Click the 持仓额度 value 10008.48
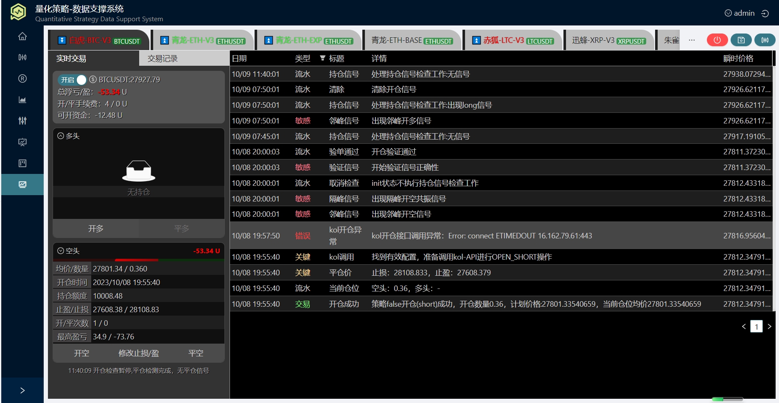This screenshot has width=779, height=403. (x=108, y=296)
